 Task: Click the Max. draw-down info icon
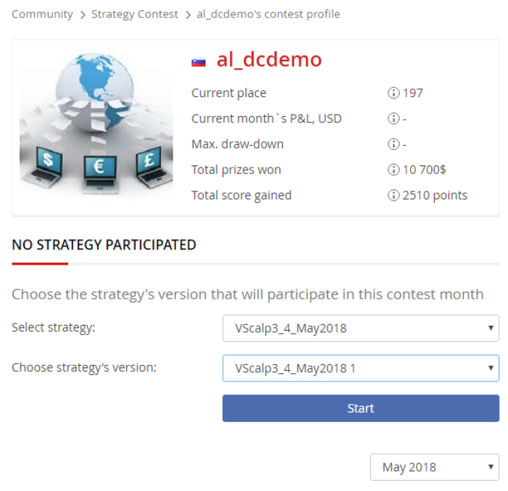[393, 144]
